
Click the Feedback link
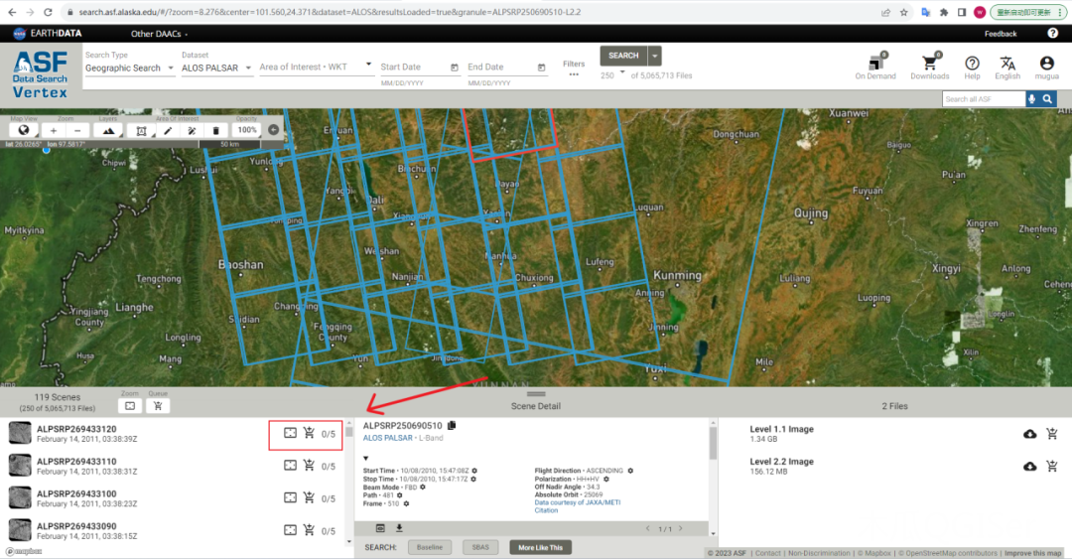click(1001, 34)
